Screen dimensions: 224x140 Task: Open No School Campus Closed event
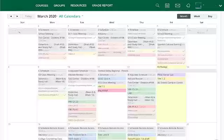pos(171,83)
